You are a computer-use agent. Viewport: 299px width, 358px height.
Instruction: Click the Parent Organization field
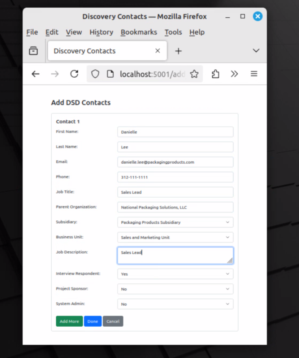point(175,207)
